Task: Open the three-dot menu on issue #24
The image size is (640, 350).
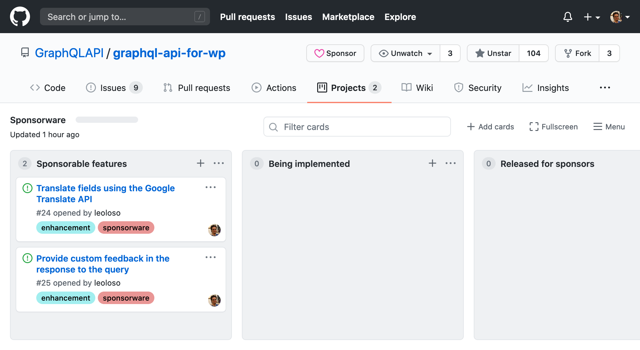Action: coord(210,187)
